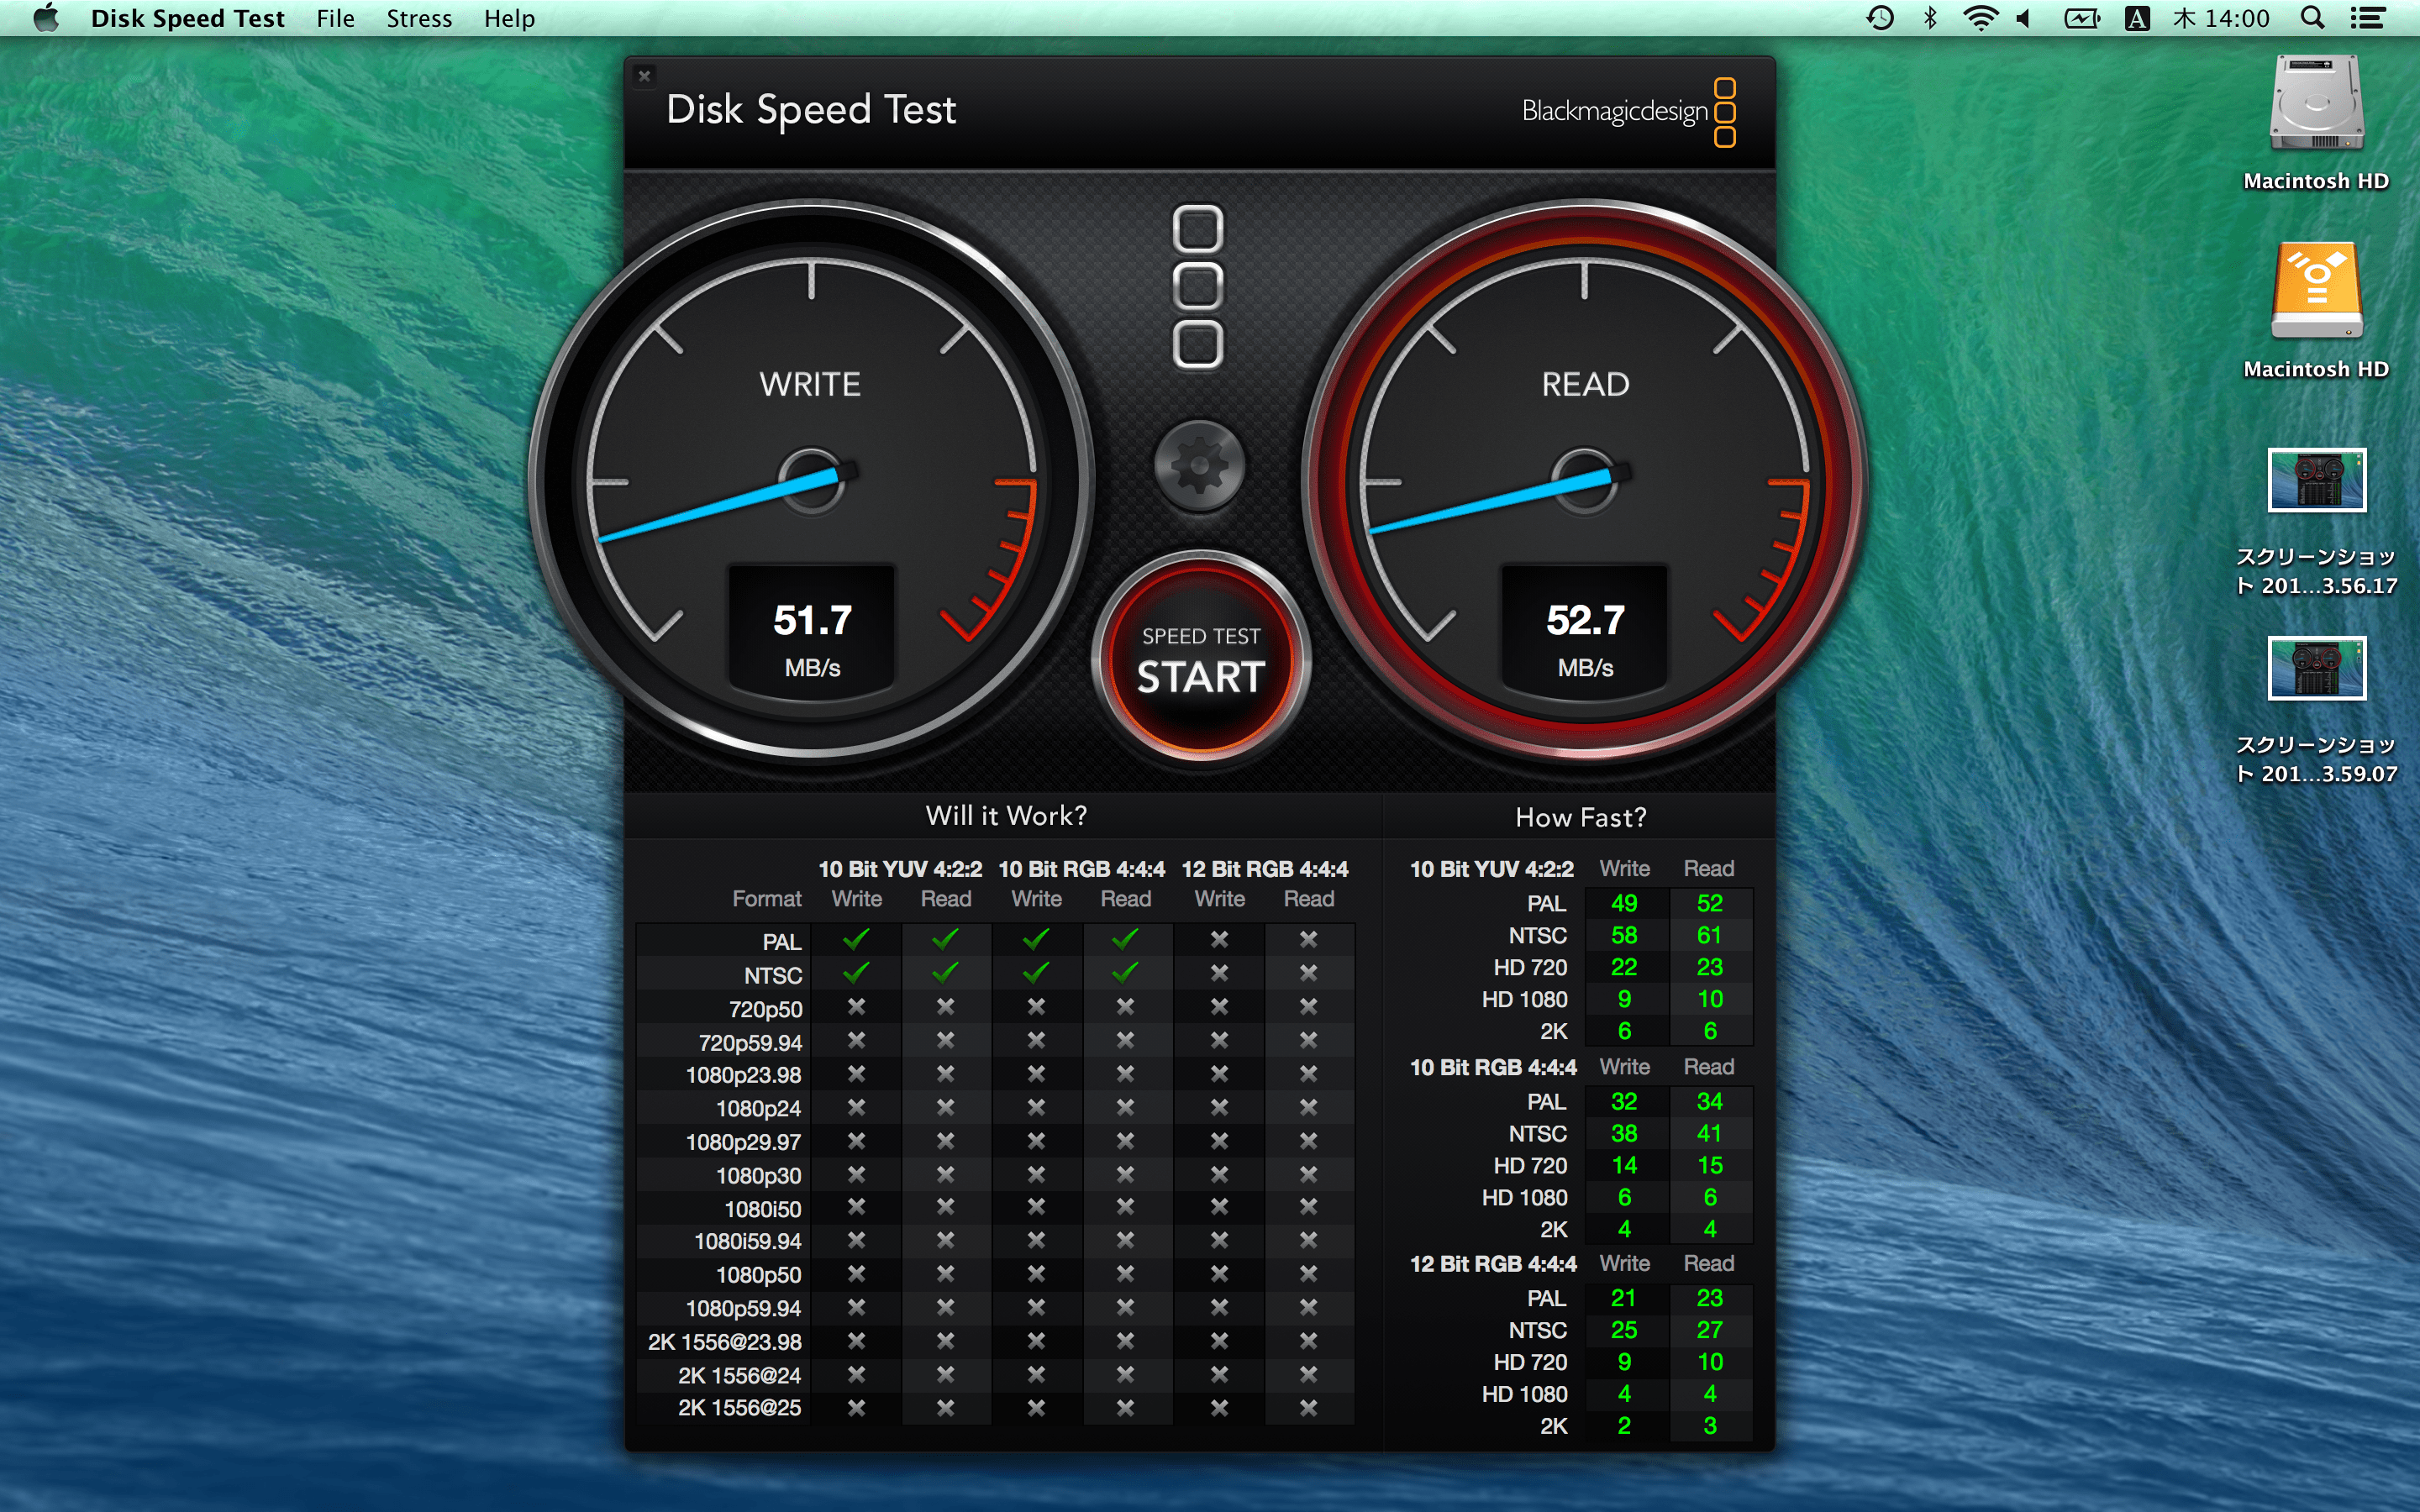Click the 1080p23.98 format row label
This screenshot has width=2420, height=1512.
coord(743,1075)
